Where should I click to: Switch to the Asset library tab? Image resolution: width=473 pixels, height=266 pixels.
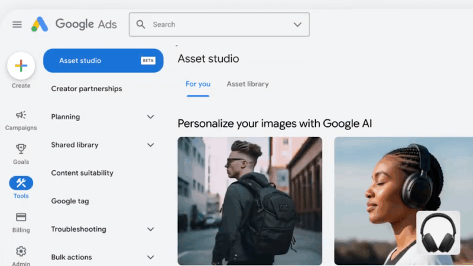pyautogui.click(x=247, y=84)
